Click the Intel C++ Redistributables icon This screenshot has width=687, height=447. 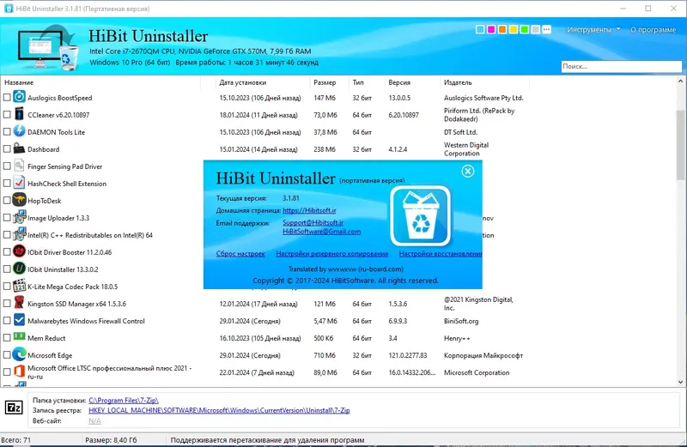tap(19, 234)
